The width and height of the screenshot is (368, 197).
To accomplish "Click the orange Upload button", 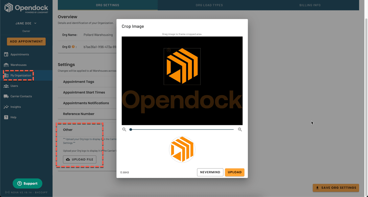I will 235,172.
